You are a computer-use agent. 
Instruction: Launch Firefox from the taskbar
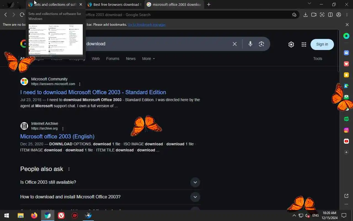[x=34, y=215]
